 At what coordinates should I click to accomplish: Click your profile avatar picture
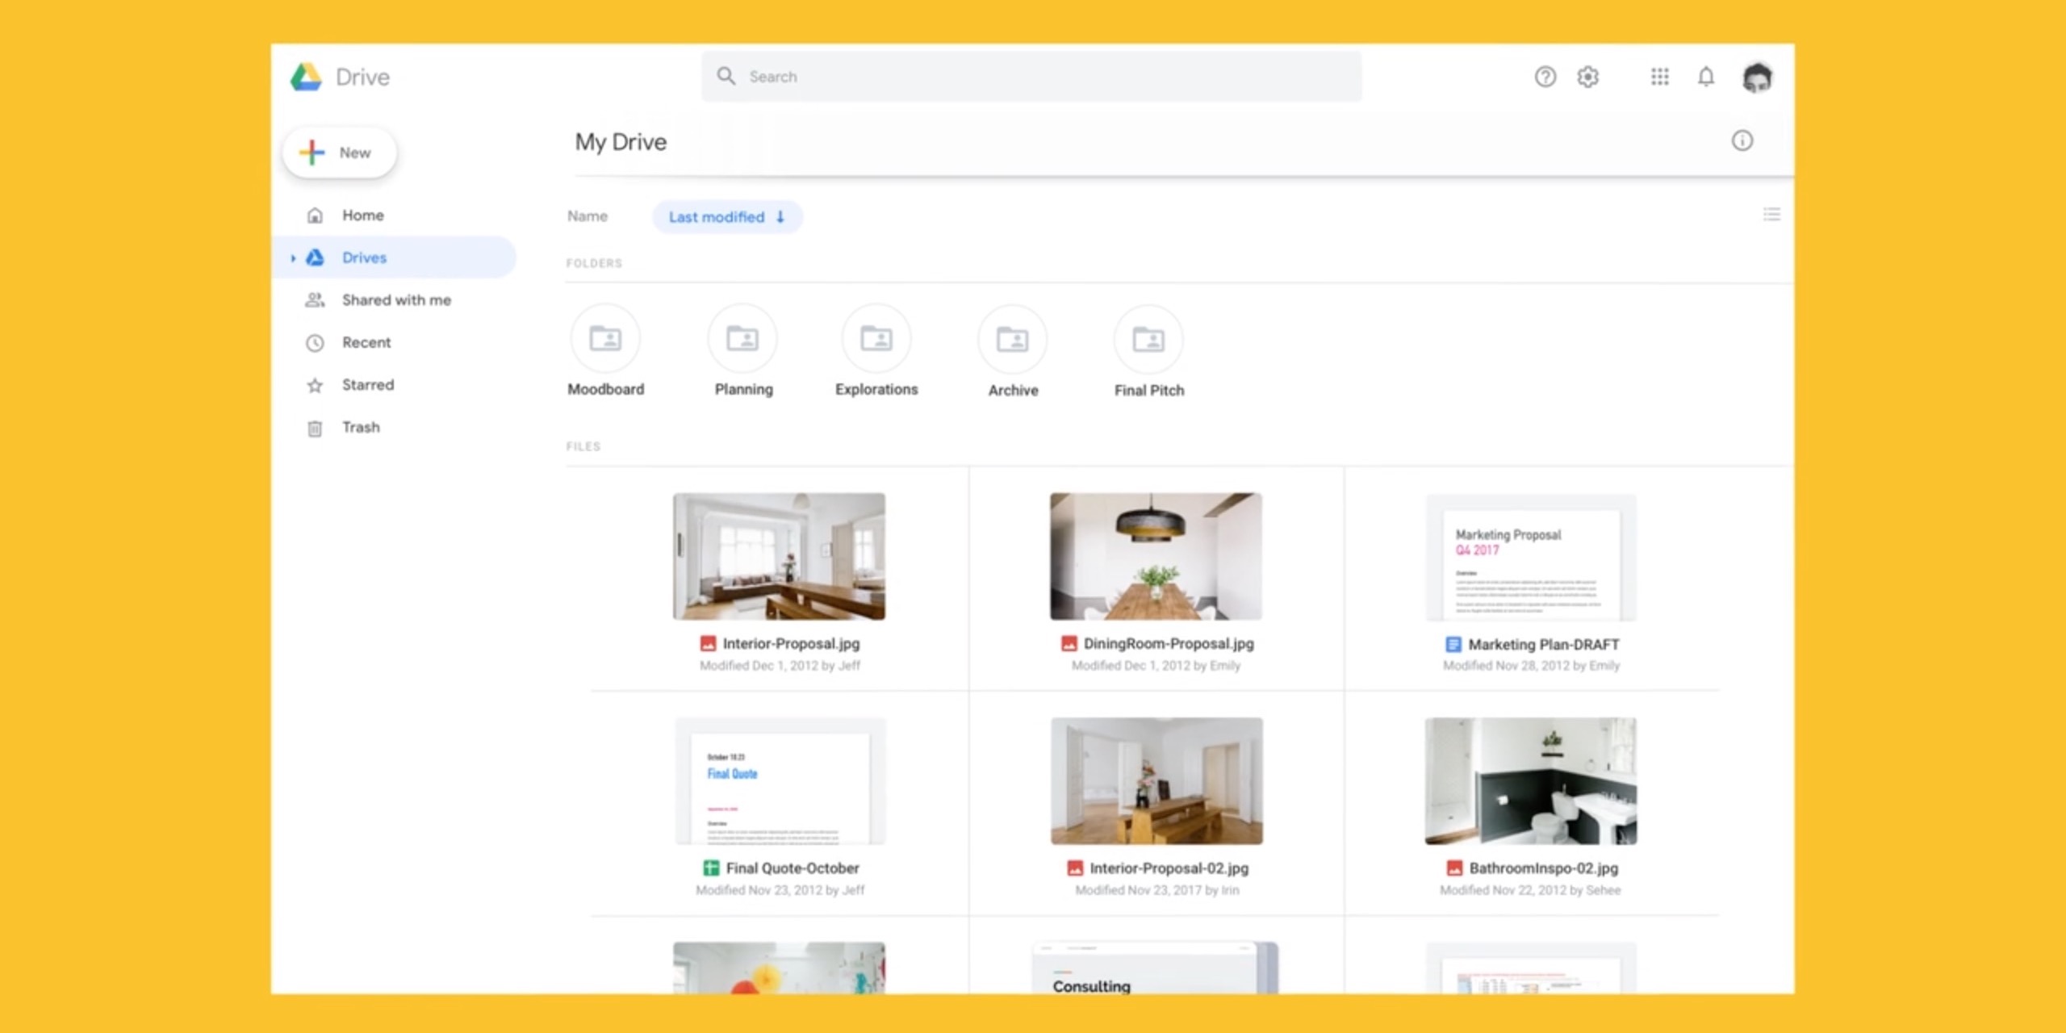1758,77
